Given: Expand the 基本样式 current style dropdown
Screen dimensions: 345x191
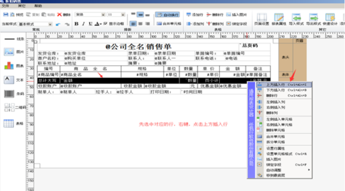Looking at the screenshot, I should tap(50, 24).
